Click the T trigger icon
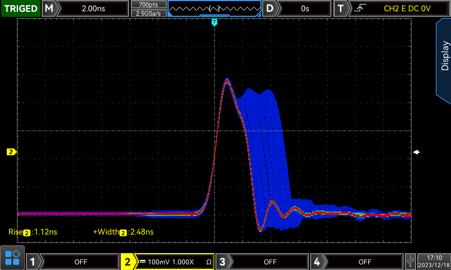This screenshot has height=270, width=451. (341, 8)
